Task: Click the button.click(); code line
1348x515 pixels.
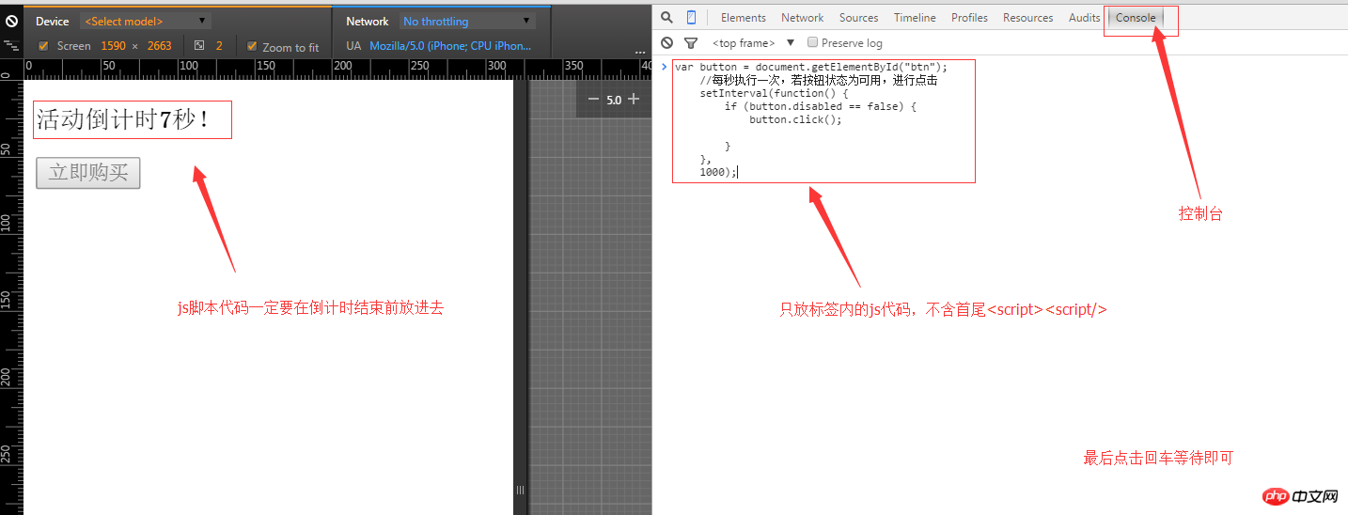Action: tap(795, 120)
